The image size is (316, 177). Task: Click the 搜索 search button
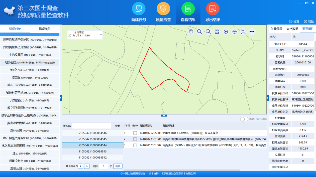pyautogui.click(x=117, y=126)
